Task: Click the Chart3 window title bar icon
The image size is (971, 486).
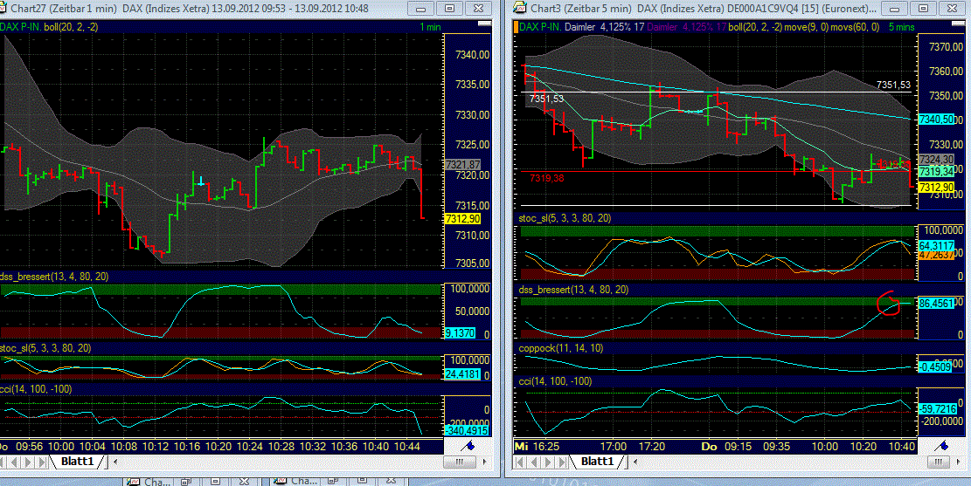Action: [x=519, y=8]
